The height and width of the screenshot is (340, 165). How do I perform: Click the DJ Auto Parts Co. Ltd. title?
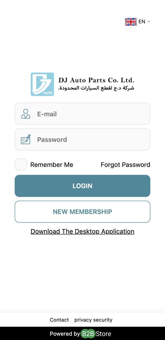[x=96, y=80]
